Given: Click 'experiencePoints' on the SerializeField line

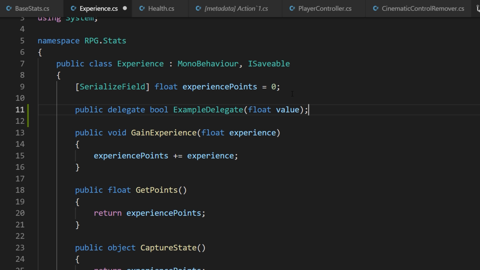Looking at the screenshot, I should point(220,87).
